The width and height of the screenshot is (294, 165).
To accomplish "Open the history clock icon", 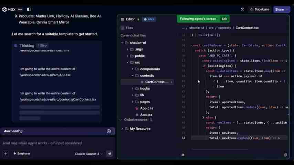I will tap(242, 9).
